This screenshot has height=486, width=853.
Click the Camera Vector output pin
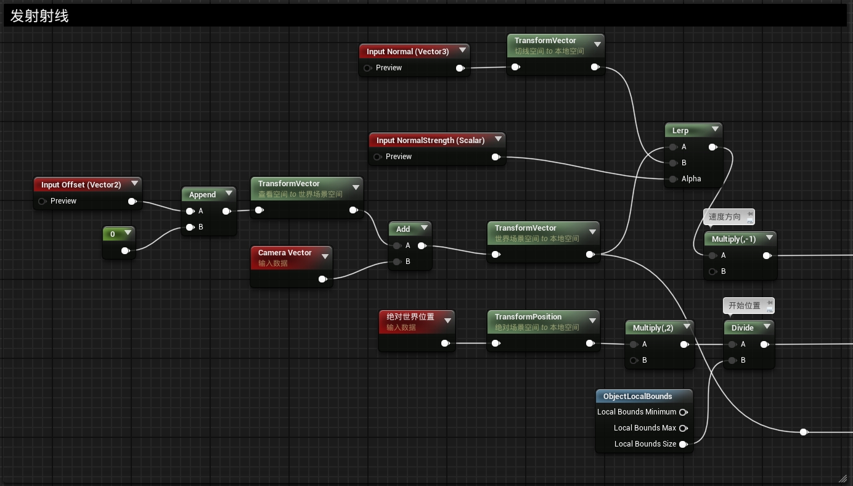tap(322, 279)
